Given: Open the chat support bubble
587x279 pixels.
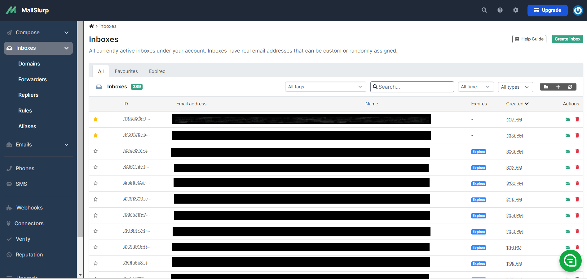Looking at the screenshot, I should coord(570,261).
